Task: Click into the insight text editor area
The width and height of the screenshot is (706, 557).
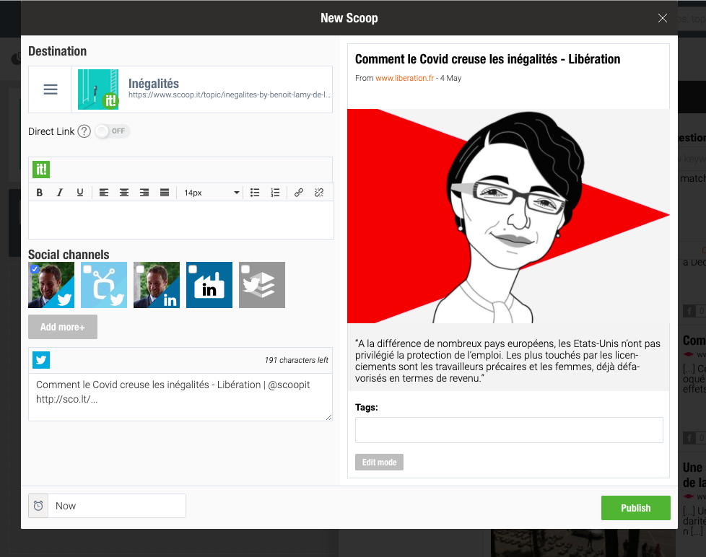Action: 181,220
